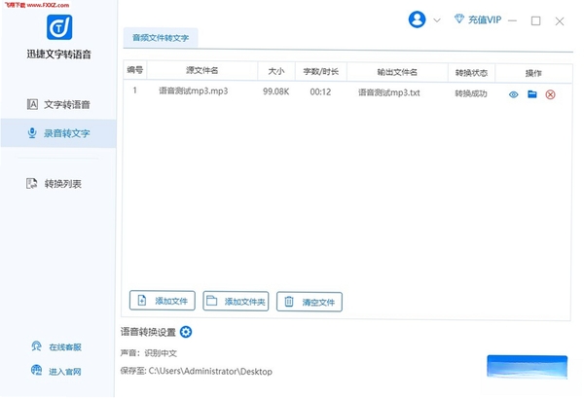584x399 pixels.
Task: Expand the account dropdown arrow
Action: 437,20
